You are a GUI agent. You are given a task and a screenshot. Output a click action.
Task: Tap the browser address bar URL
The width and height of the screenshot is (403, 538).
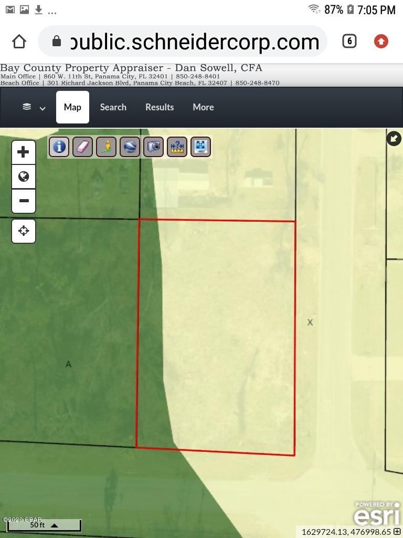(x=194, y=42)
